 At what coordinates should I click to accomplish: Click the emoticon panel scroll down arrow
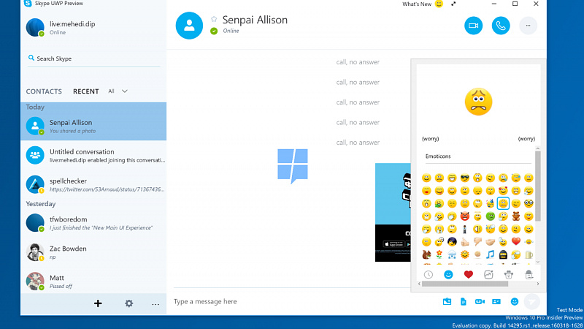tap(537, 262)
